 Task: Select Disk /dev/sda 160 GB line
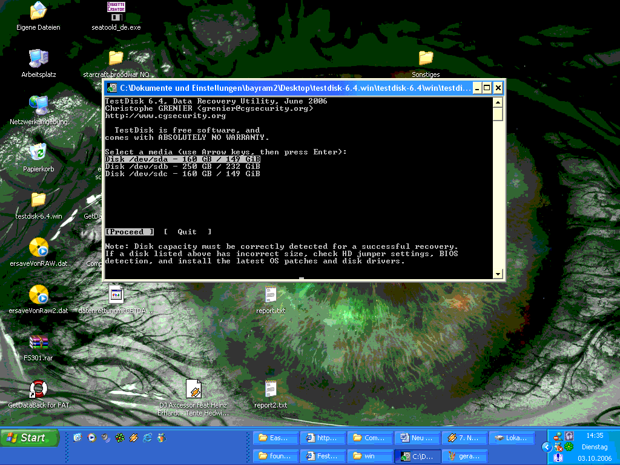pos(183,159)
